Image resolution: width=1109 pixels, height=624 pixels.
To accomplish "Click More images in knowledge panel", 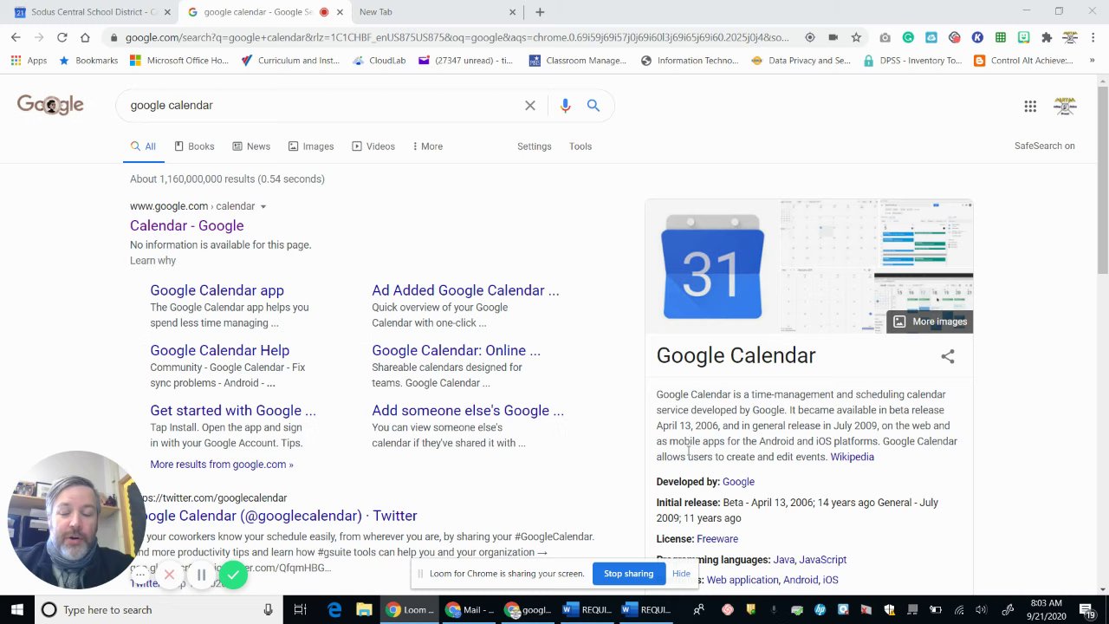I will [x=930, y=322].
